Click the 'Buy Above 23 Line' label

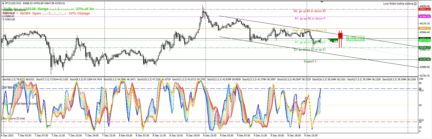14,118
